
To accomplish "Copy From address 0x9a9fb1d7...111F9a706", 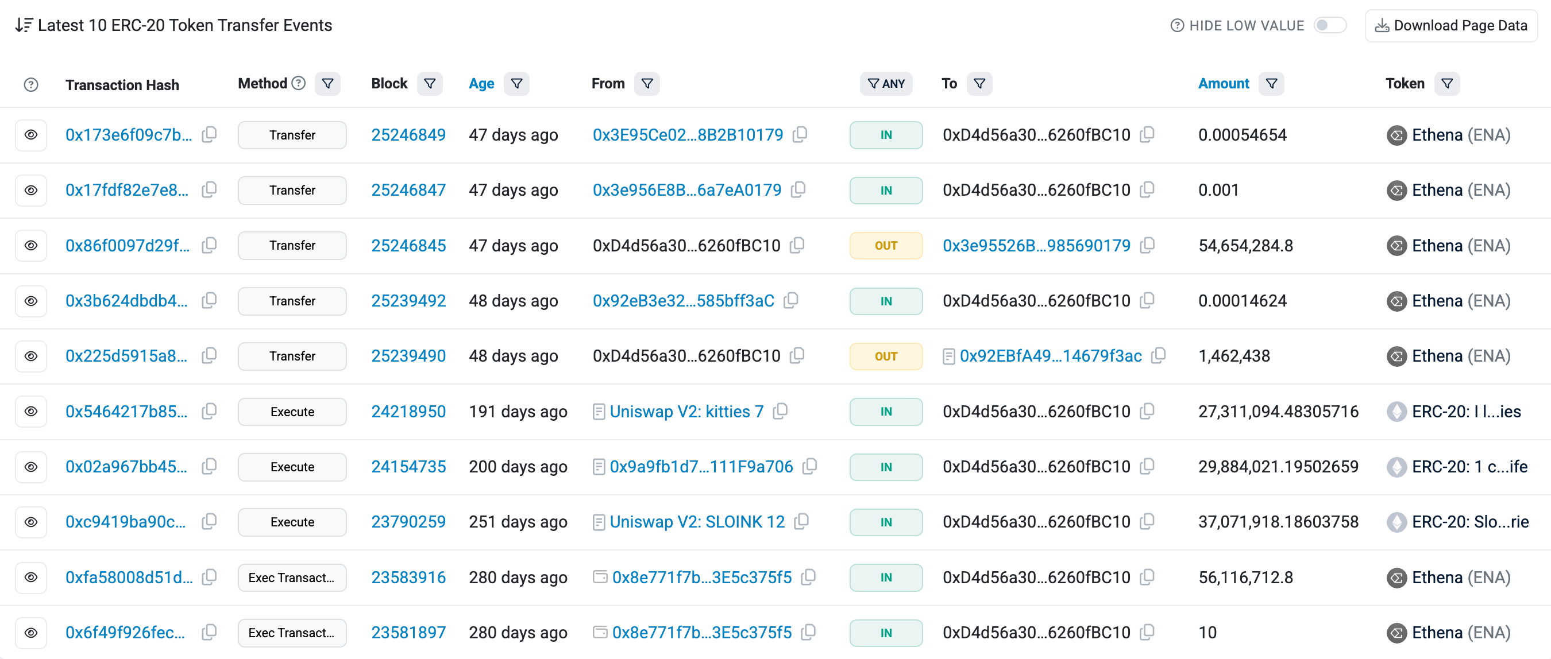I will 809,467.
